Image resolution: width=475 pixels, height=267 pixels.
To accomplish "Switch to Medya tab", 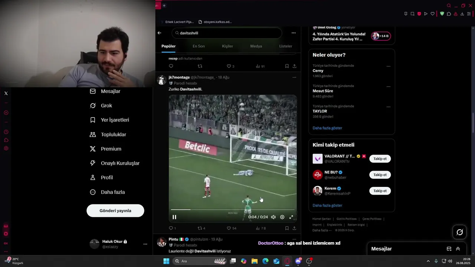I will pyautogui.click(x=256, y=46).
